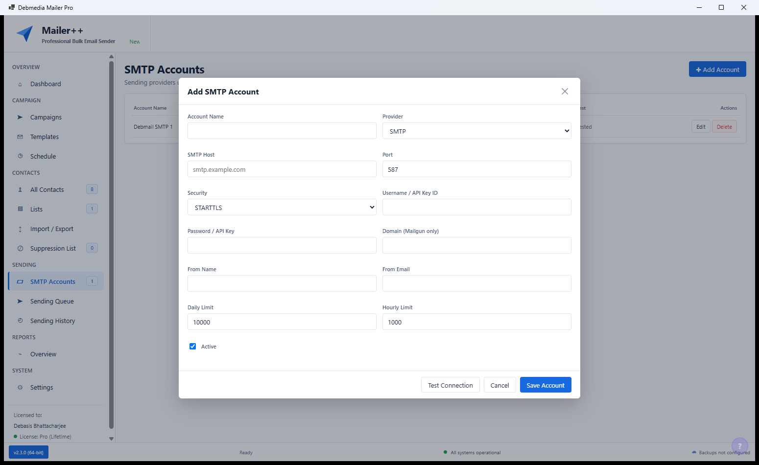Click the Account Name column header
The width and height of the screenshot is (759, 465).
point(150,108)
